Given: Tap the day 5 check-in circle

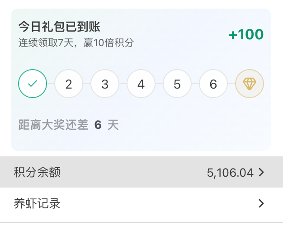Looking at the screenshot, I should 177,84.
